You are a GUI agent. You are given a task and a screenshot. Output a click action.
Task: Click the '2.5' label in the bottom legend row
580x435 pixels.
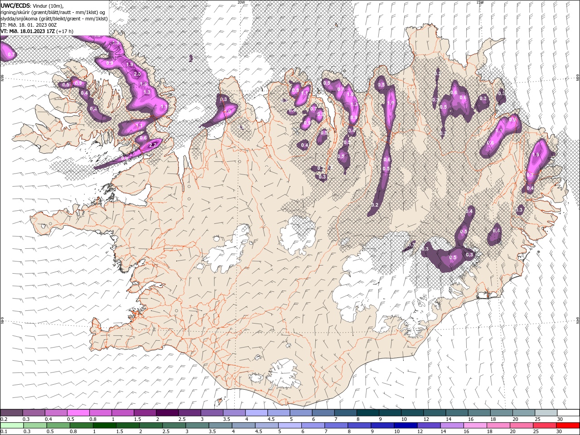[x=166, y=431]
